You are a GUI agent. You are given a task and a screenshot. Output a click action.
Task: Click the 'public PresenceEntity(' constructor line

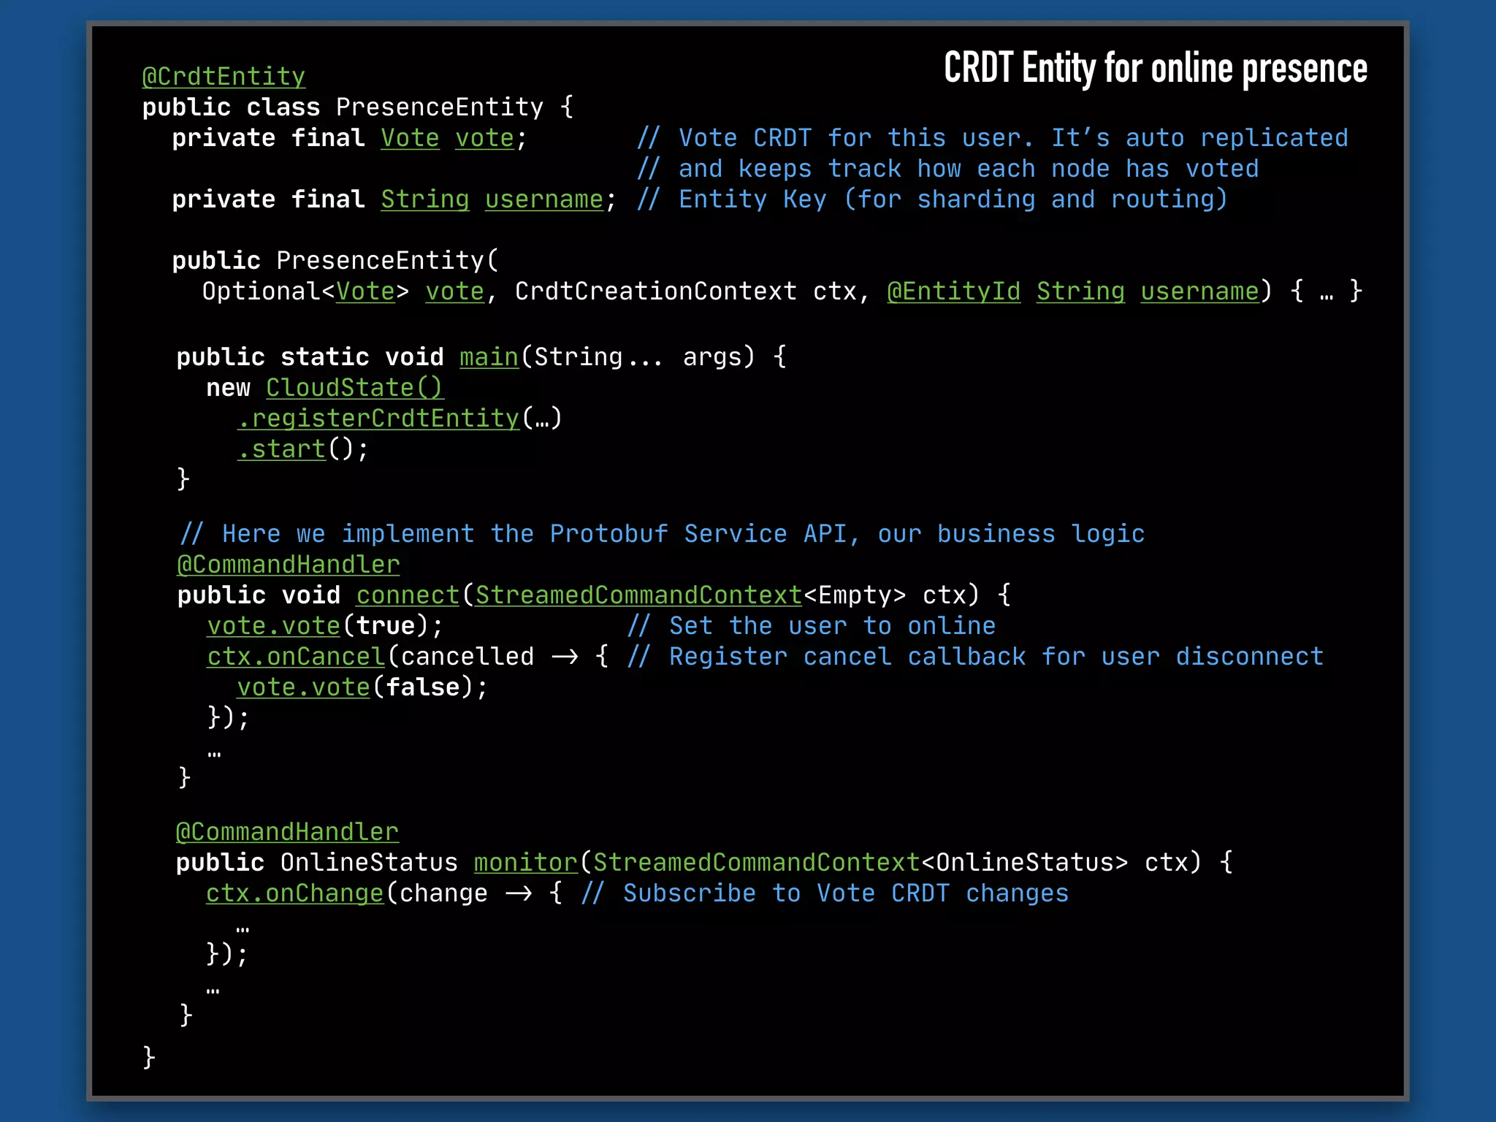[335, 261]
